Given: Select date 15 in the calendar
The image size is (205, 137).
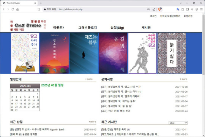Looking at the screenshot, I should tap(38, 101).
